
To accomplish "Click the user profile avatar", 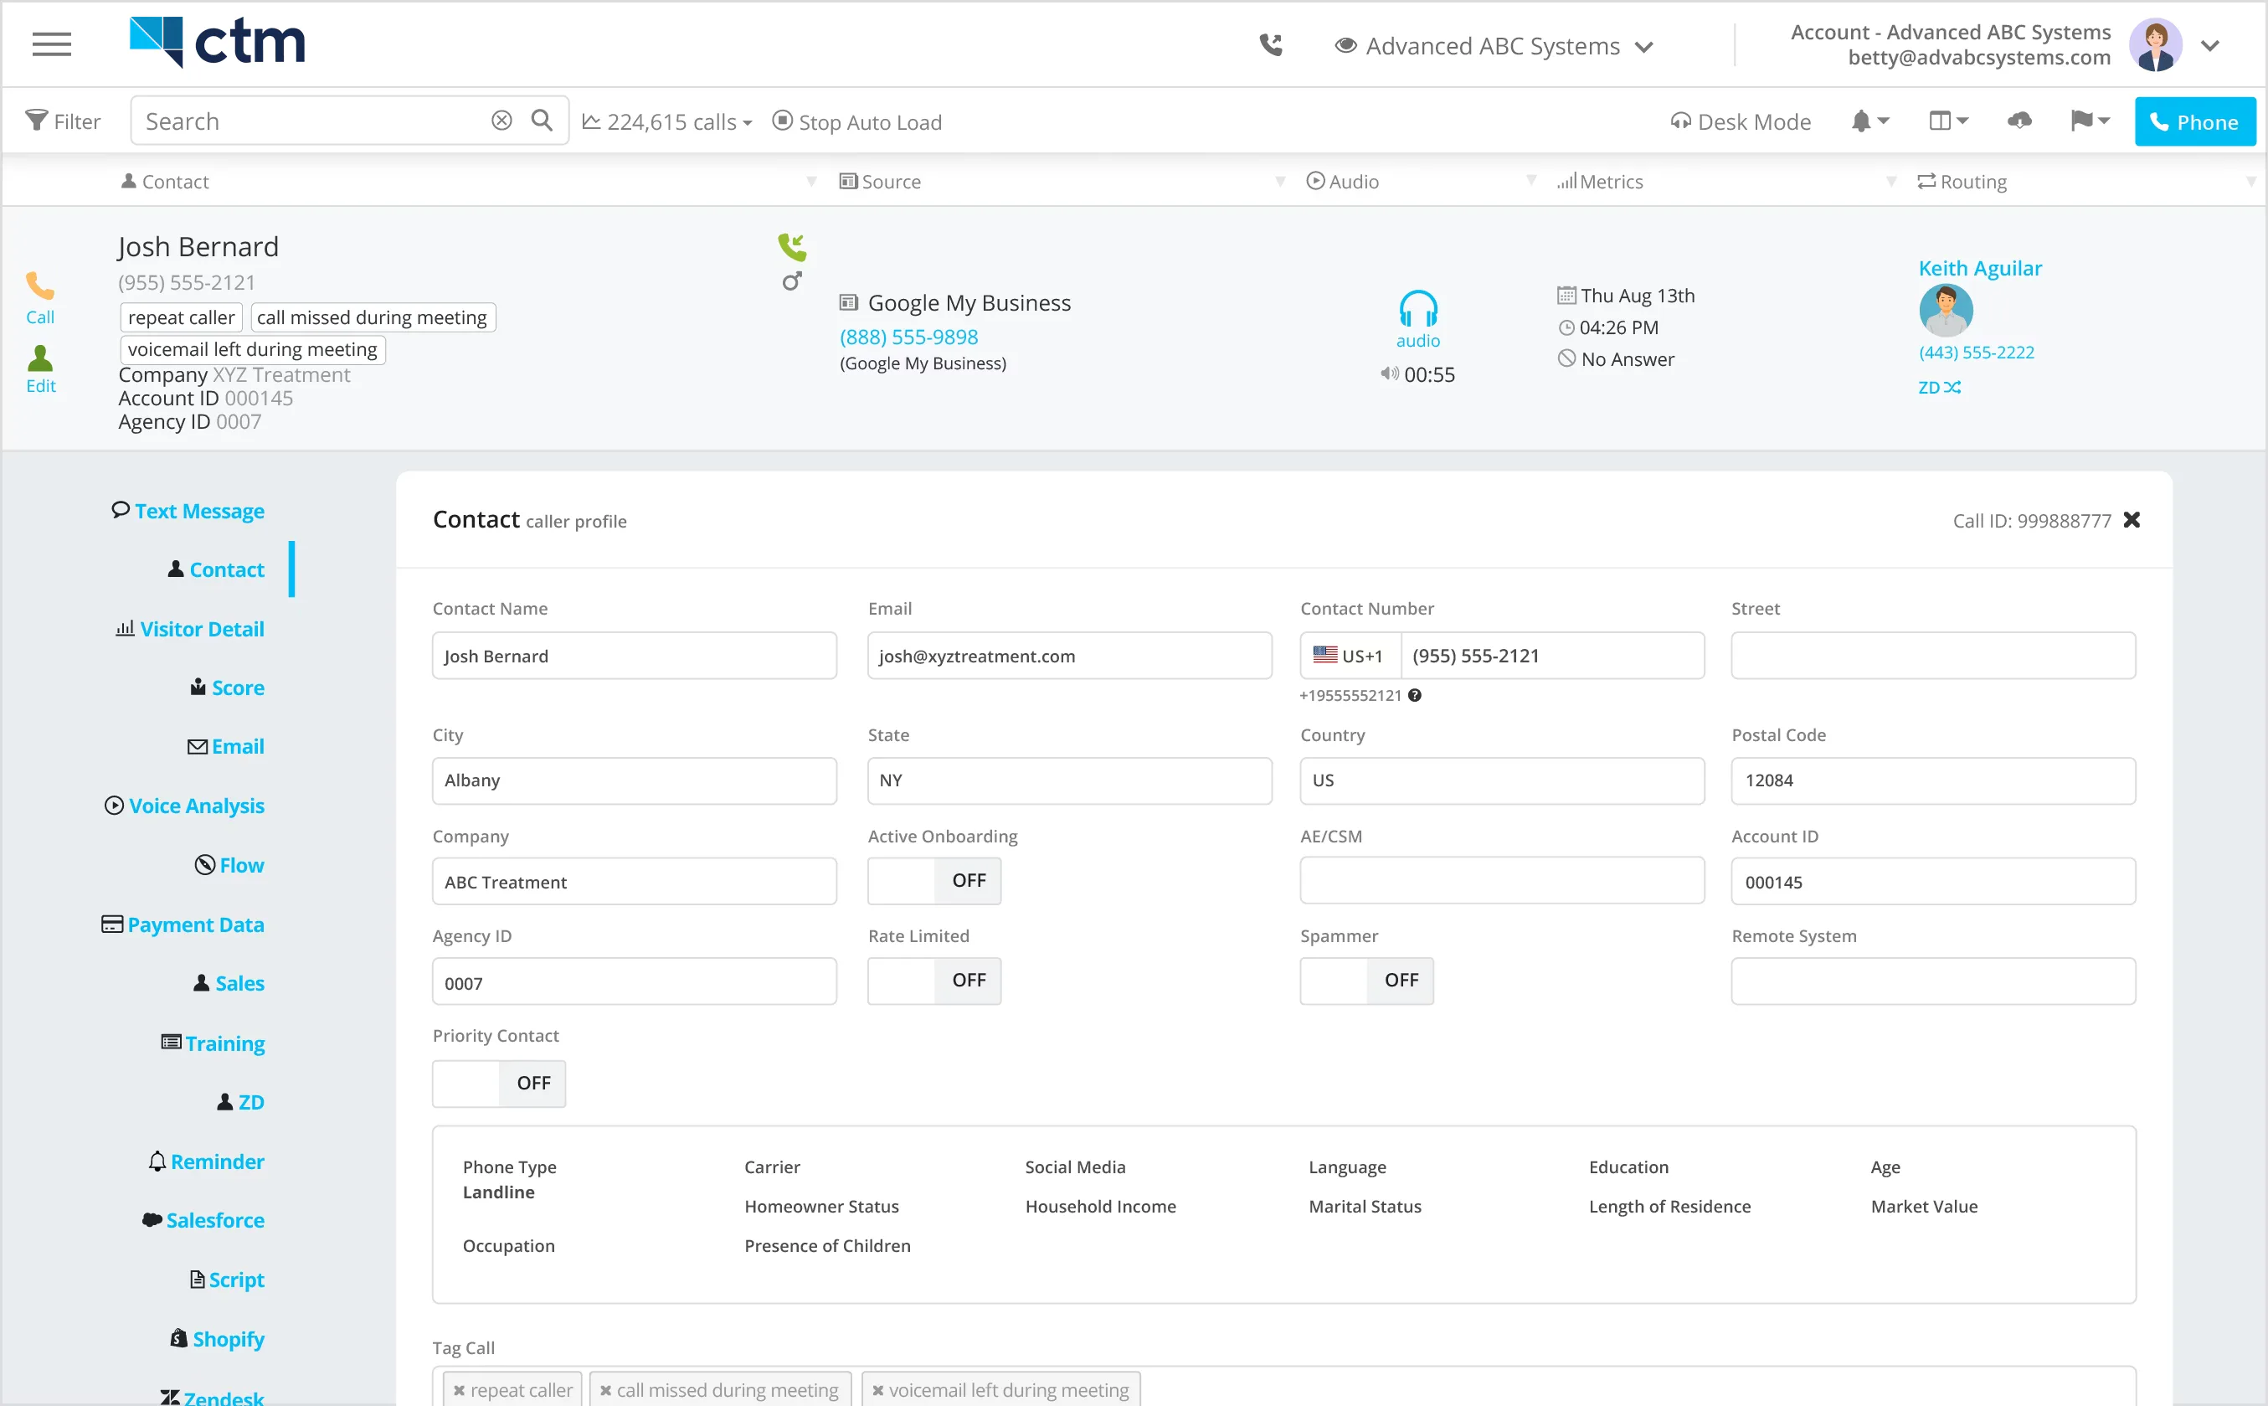I will pos(2156,44).
